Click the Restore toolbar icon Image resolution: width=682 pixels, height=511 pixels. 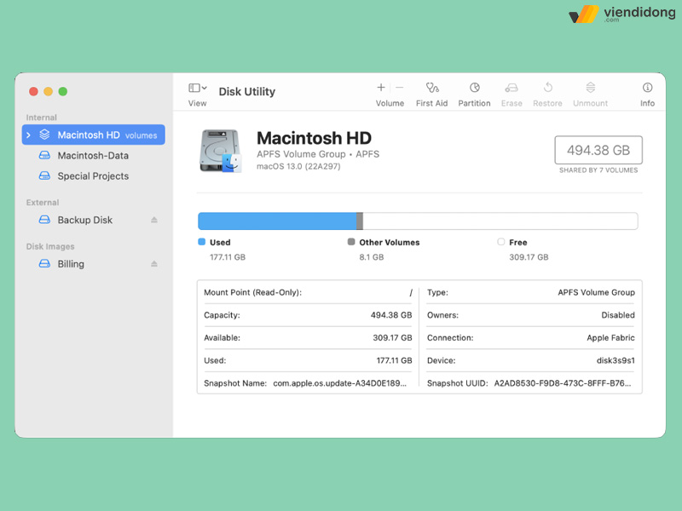pyautogui.click(x=547, y=88)
